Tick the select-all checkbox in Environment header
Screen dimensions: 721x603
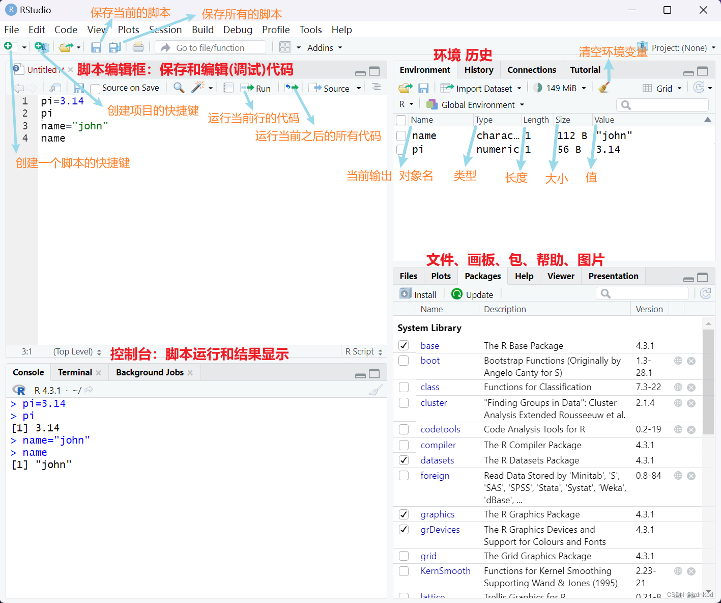tap(401, 120)
